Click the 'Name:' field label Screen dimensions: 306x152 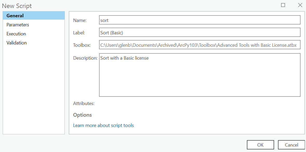click(x=80, y=20)
